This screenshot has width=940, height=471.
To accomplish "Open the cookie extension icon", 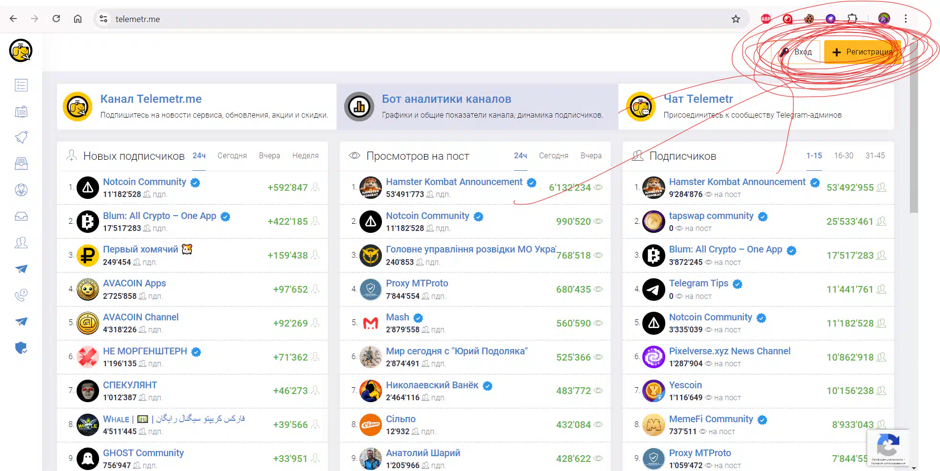I will tap(809, 19).
